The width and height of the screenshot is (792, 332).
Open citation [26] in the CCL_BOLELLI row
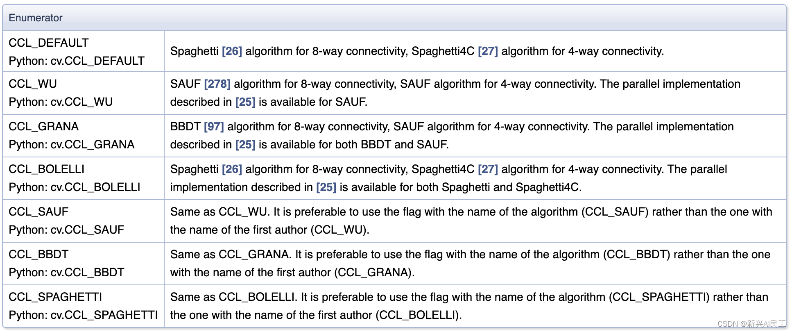232,169
